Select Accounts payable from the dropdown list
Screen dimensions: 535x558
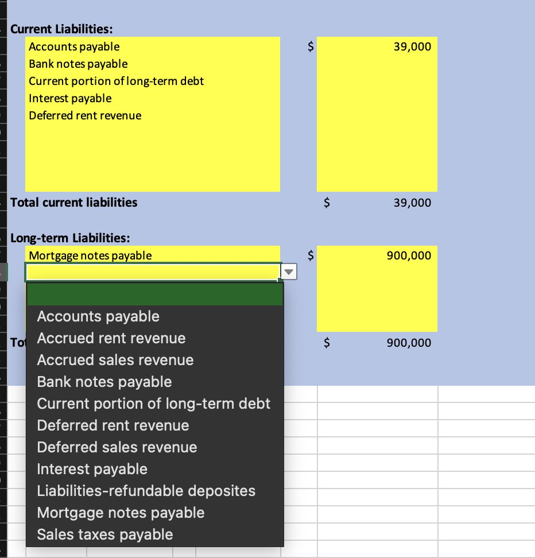point(98,316)
